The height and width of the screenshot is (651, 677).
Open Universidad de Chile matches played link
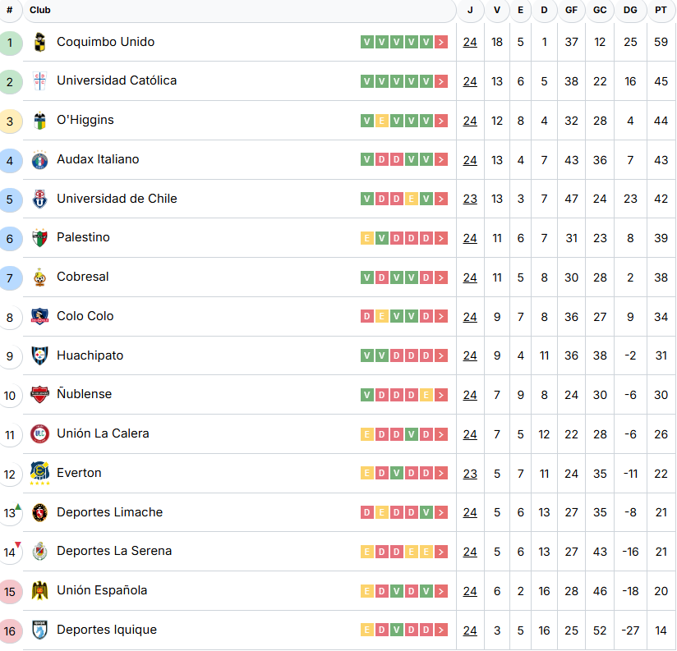tap(470, 199)
